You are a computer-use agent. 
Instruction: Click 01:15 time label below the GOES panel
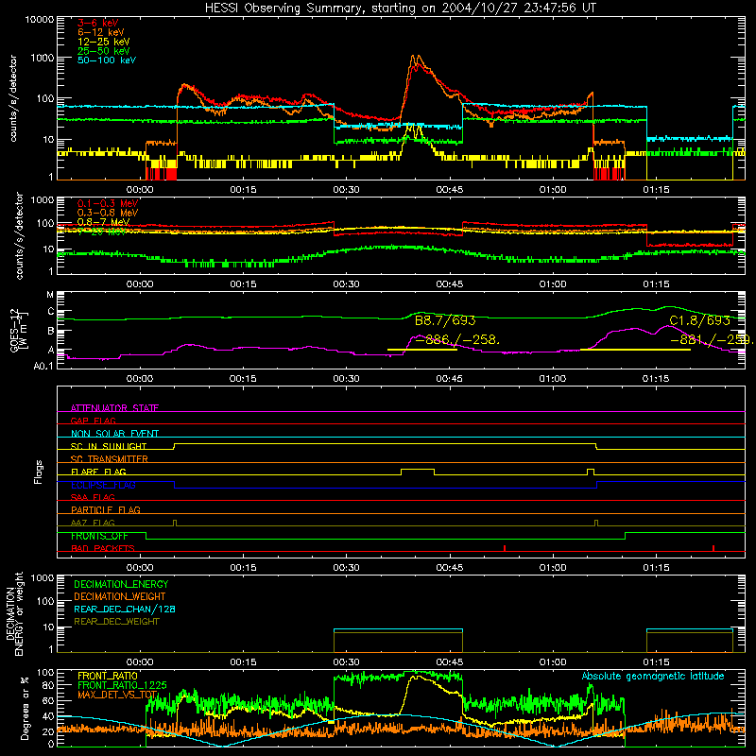pos(656,379)
